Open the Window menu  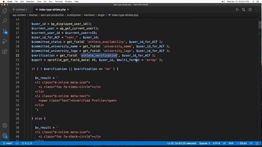[x=68, y=2]
